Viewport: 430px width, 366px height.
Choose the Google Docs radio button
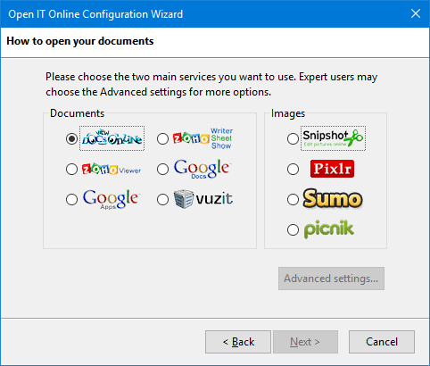(x=162, y=169)
